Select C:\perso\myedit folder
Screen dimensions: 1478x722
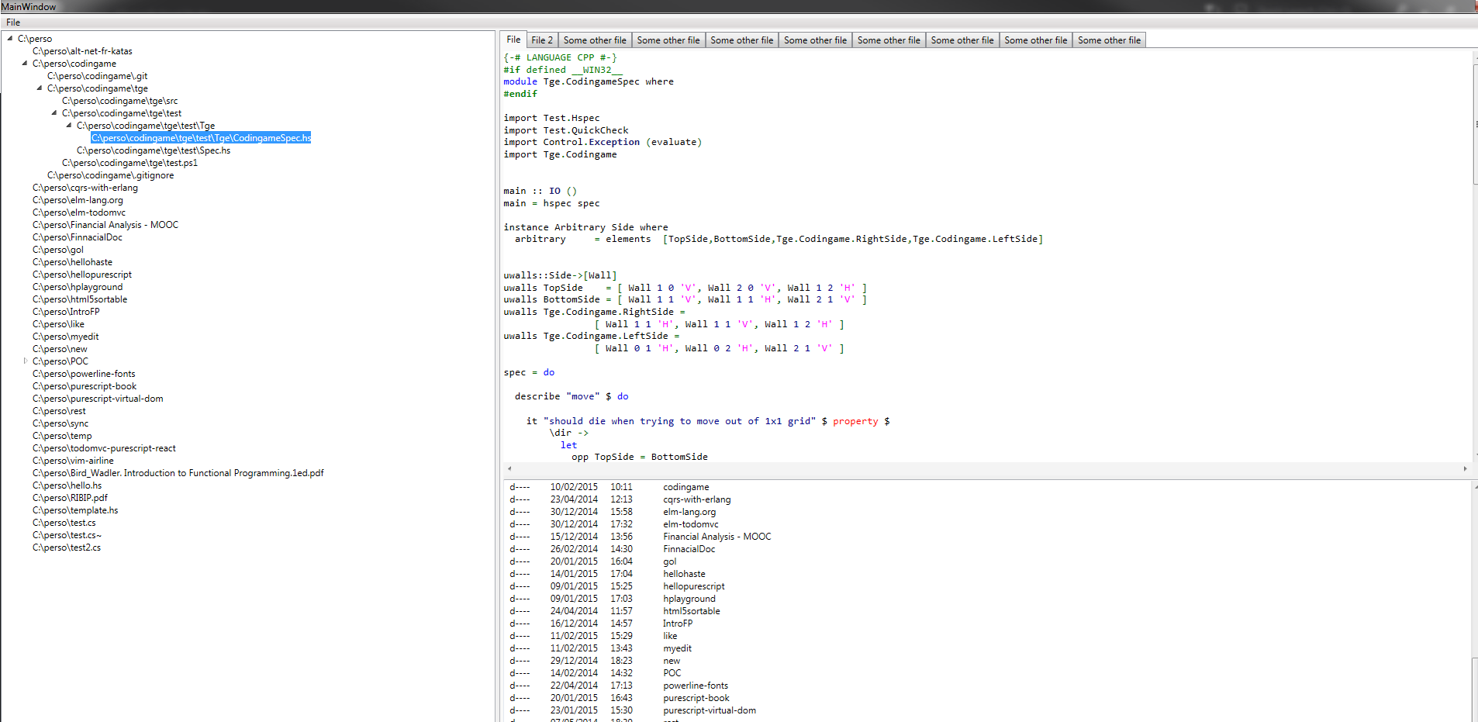point(66,337)
